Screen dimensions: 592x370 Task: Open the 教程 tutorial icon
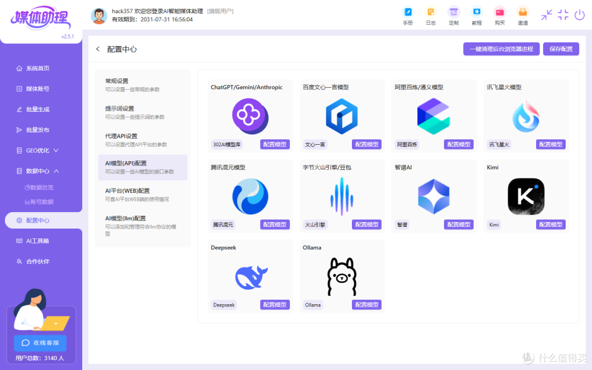click(x=477, y=16)
